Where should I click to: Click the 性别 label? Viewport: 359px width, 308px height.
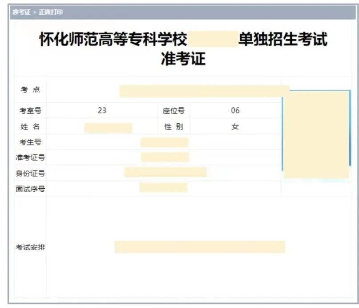pyautogui.click(x=173, y=127)
